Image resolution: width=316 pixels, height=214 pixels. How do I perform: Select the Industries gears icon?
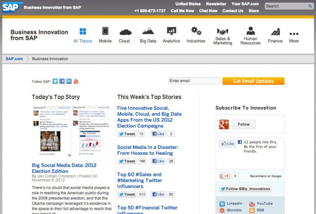[196, 31]
